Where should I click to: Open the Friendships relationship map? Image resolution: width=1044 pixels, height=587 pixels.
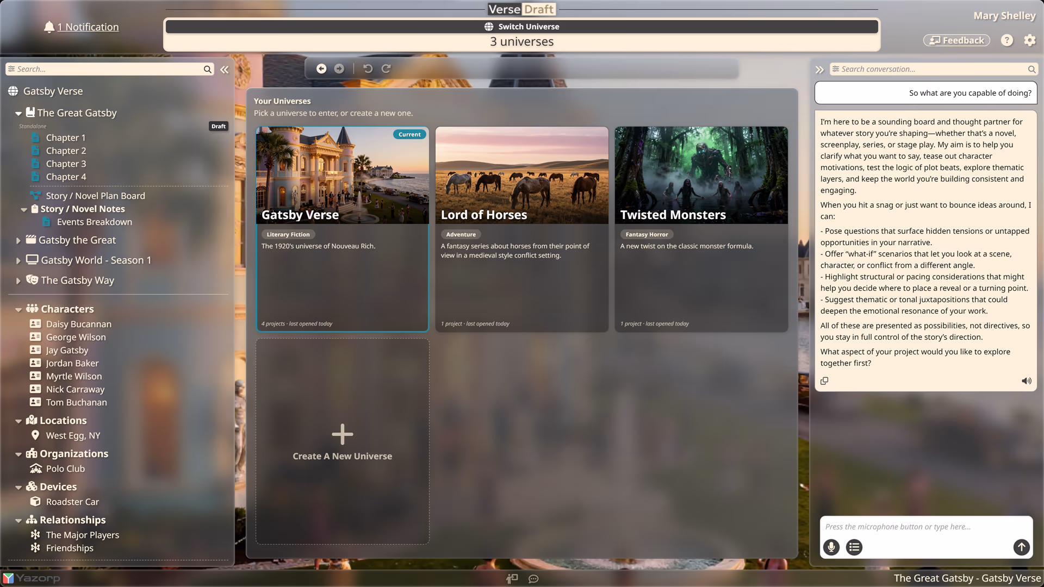[x=70, y=548]
